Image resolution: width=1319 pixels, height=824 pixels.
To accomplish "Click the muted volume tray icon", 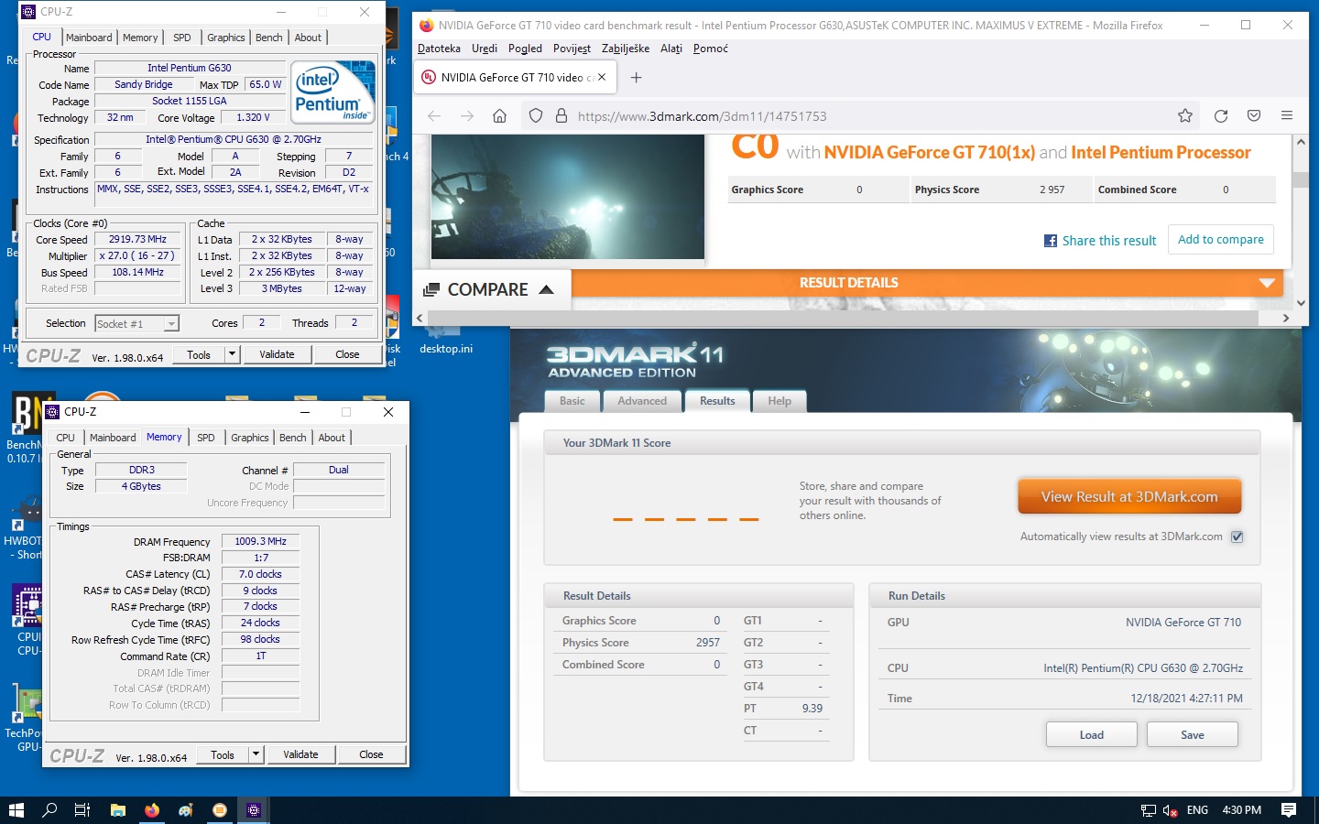I will click(1170, 810).
